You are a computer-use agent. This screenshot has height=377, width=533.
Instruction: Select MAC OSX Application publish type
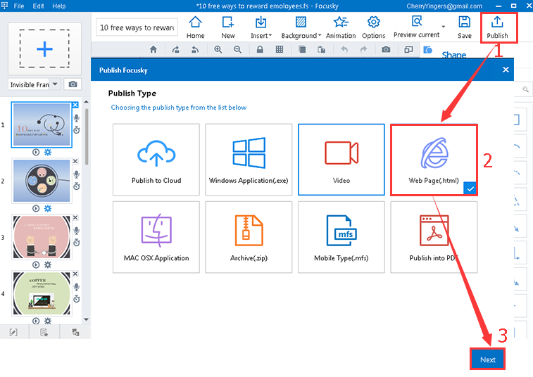[x=156, y=237]
